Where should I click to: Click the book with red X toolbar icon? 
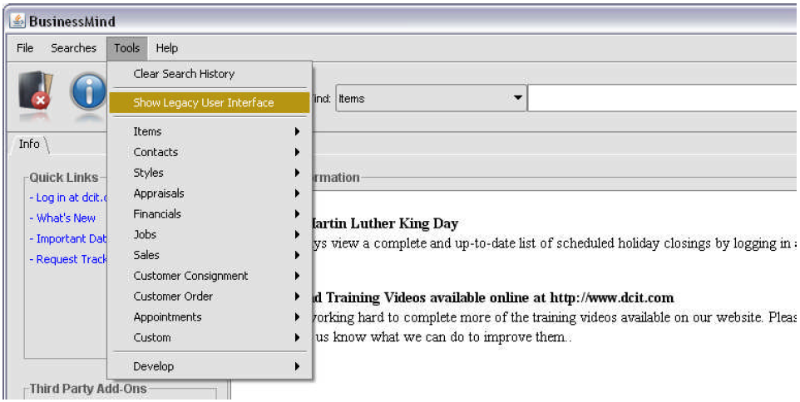(35, 91)
